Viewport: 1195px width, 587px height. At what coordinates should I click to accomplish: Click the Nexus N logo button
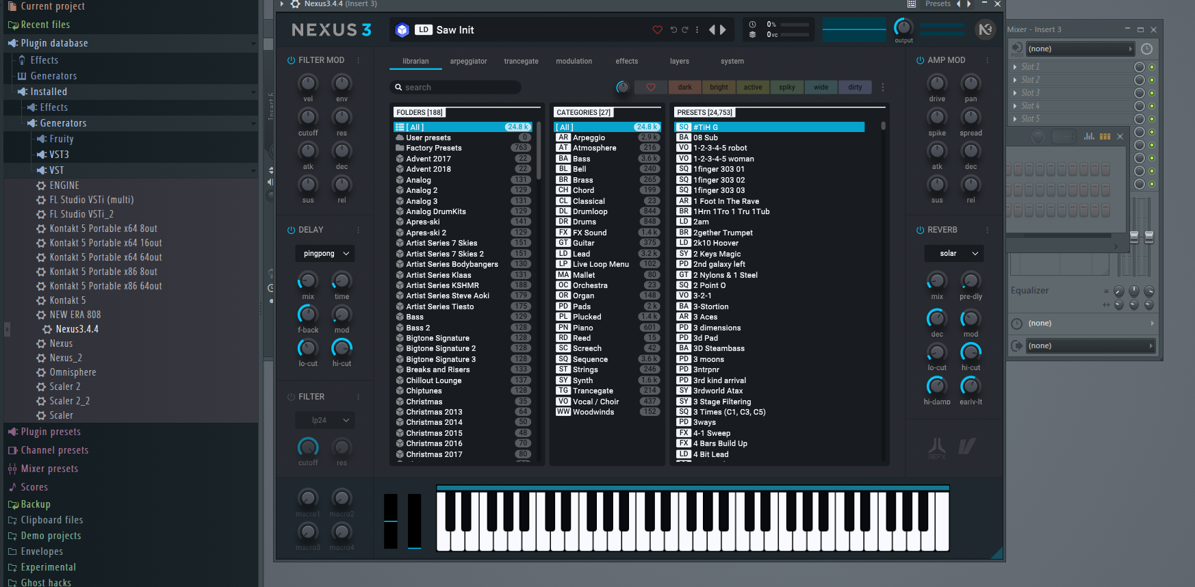[x=985, y=29]
